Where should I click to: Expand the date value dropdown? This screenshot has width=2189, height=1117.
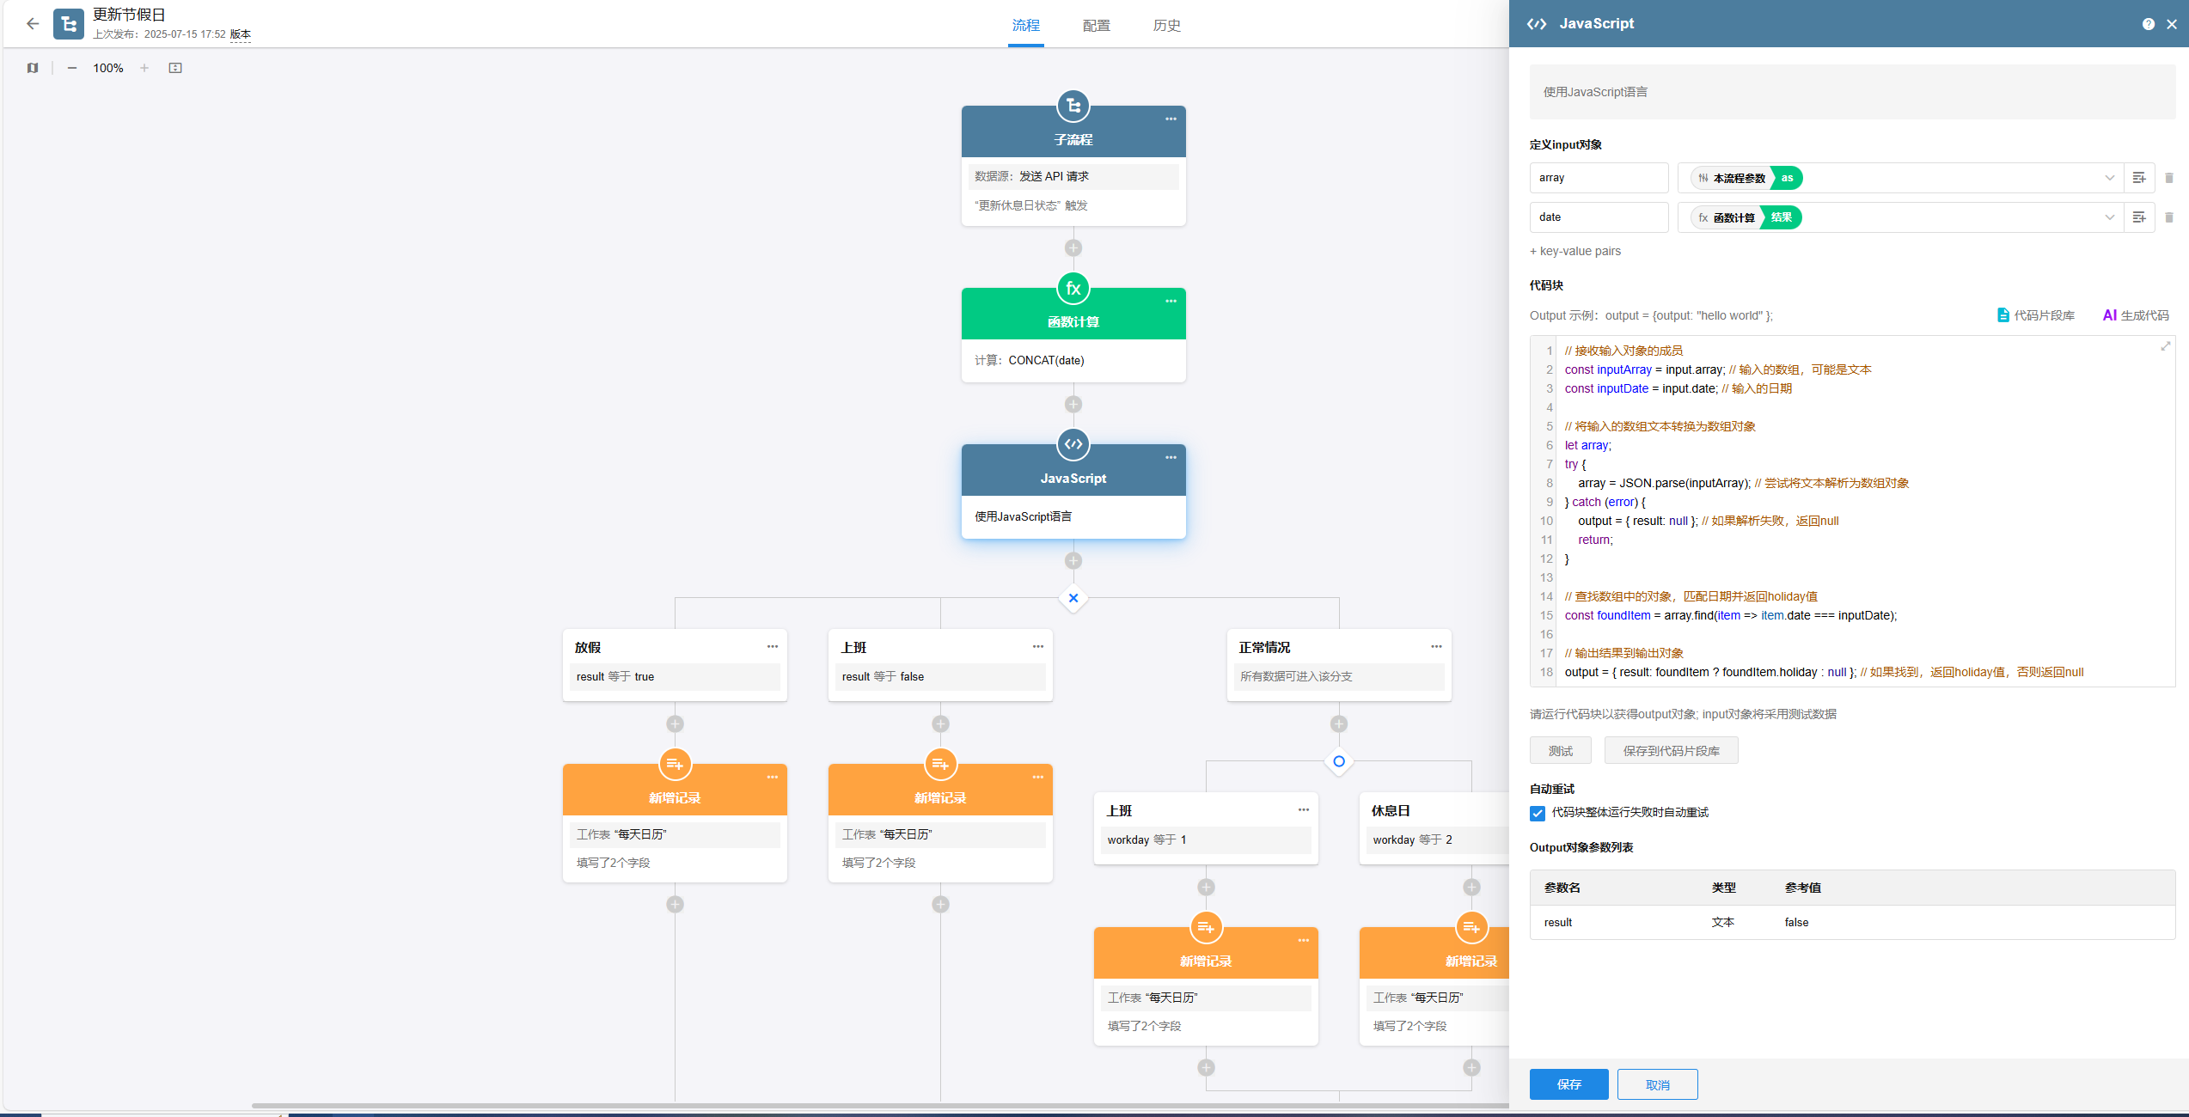pyautogui.click(x=2109, y=217)
